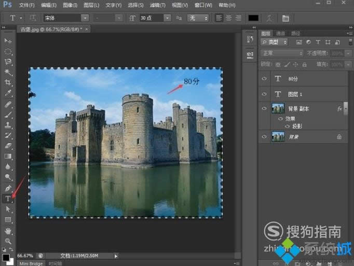Viewport: 354px width, 266px height.
Task: Click the create warped text icon
Action: (x=269, y=18)
